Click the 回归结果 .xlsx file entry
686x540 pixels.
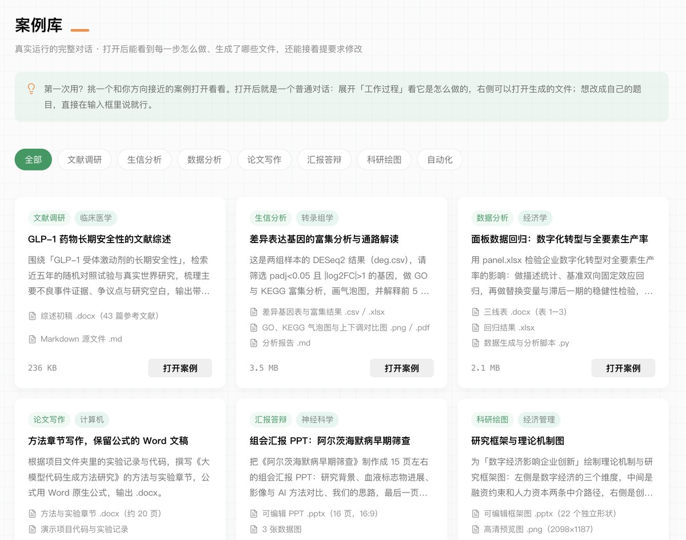tap(503, 328)
